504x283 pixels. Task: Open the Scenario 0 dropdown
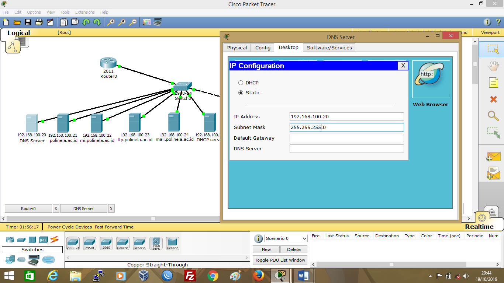[286, 238]
